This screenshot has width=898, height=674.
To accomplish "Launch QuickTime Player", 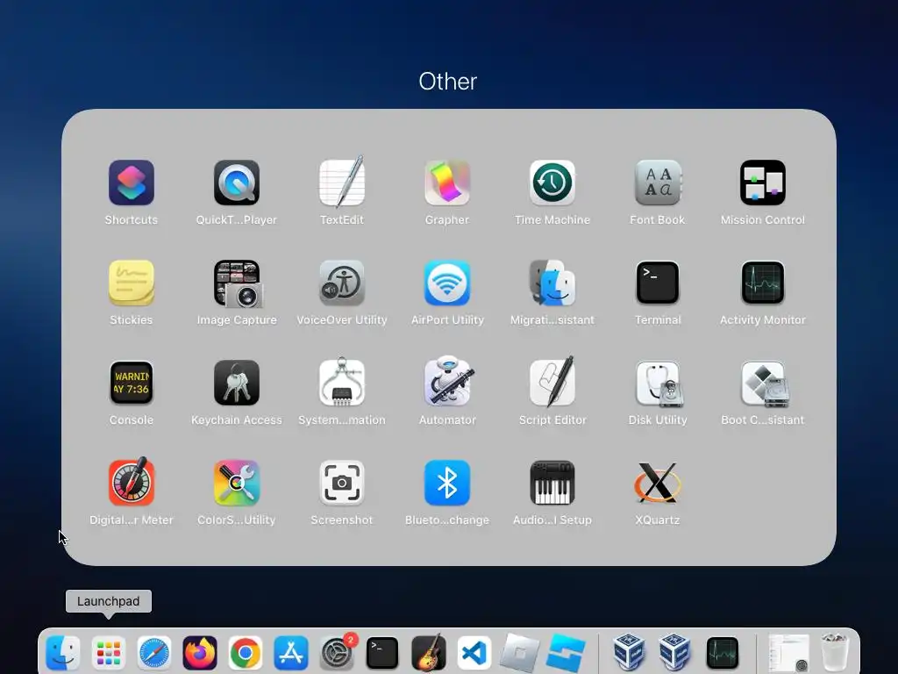I will coord(237,183).
